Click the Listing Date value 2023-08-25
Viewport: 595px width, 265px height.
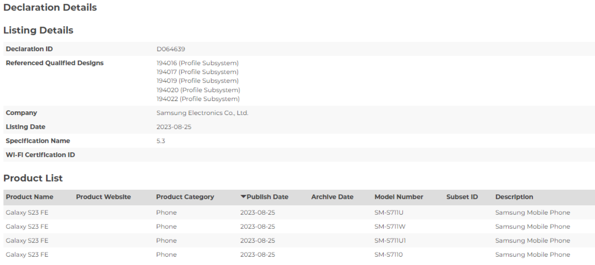[x=174, y=127]
